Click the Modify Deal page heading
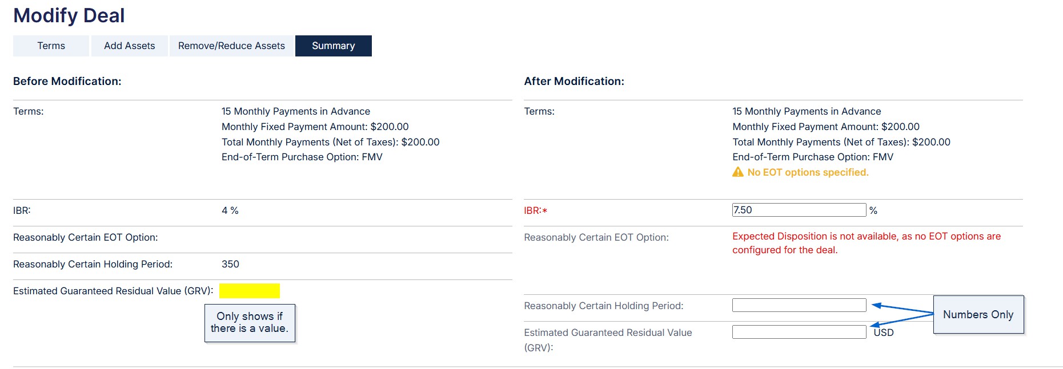The height and width of the screenshot is (369, 1063). 69,15
